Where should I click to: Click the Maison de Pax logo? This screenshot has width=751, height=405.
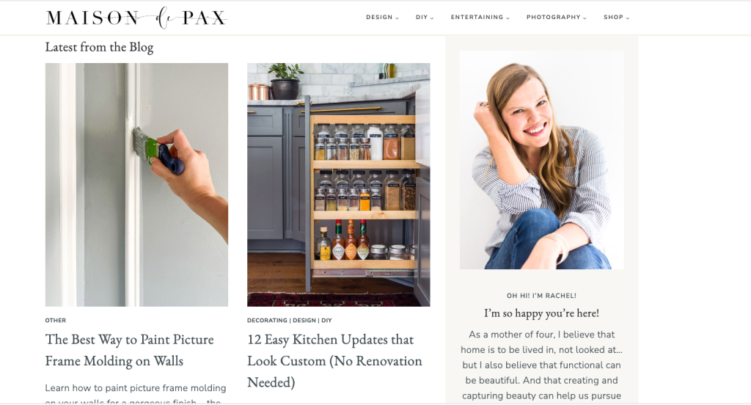(136, 18)
